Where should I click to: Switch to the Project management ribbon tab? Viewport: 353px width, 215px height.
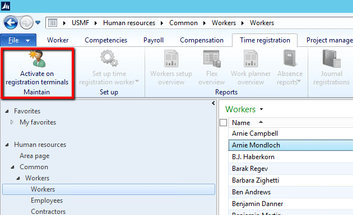[329, 40]
